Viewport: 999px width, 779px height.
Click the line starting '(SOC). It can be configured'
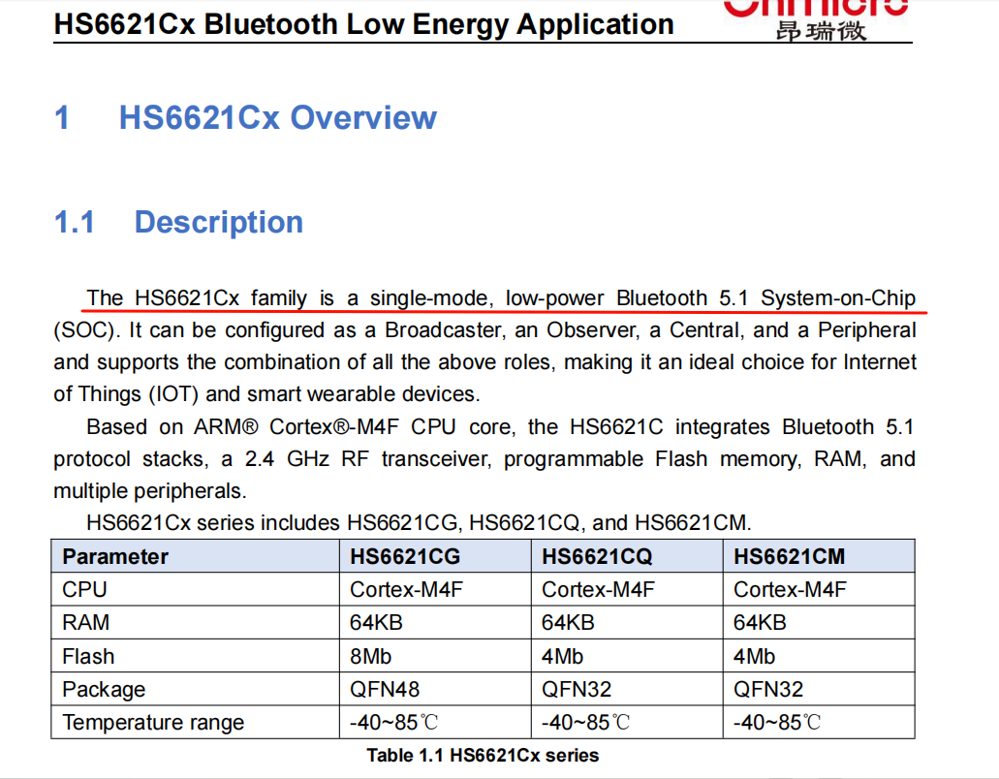pyautogui.click(x=484, y=330)
